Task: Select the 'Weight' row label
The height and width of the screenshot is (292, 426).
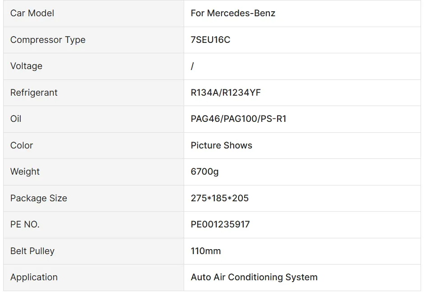Action: [x=25, y=171]
